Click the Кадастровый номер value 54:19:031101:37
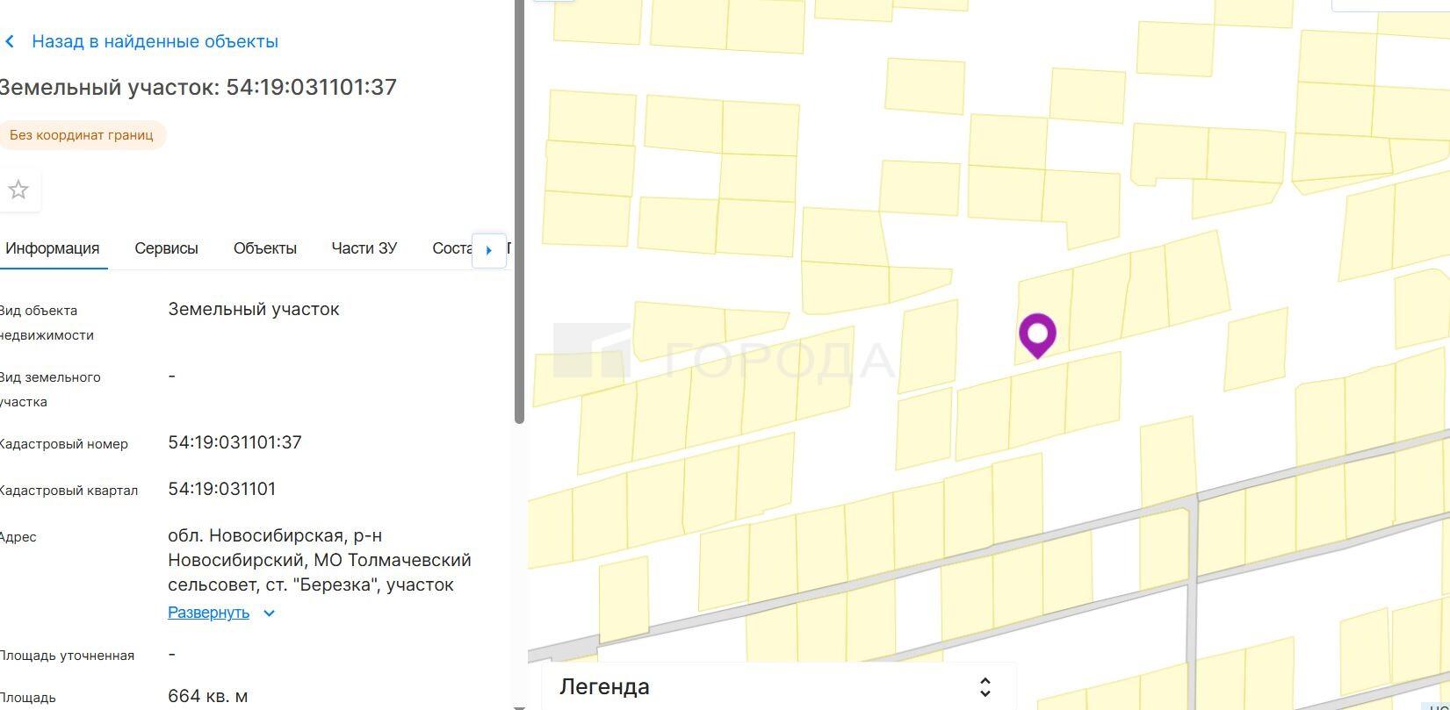Screen dimensions: 1450x710 234,442
